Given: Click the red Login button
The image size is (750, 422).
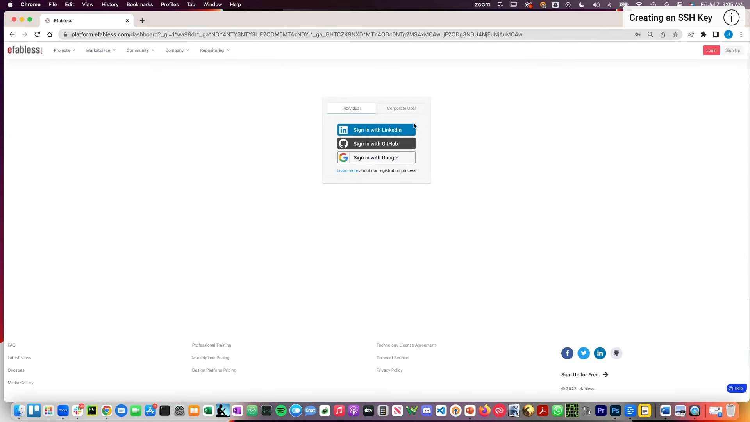Looking at the screenshot, I should (711, 50).
